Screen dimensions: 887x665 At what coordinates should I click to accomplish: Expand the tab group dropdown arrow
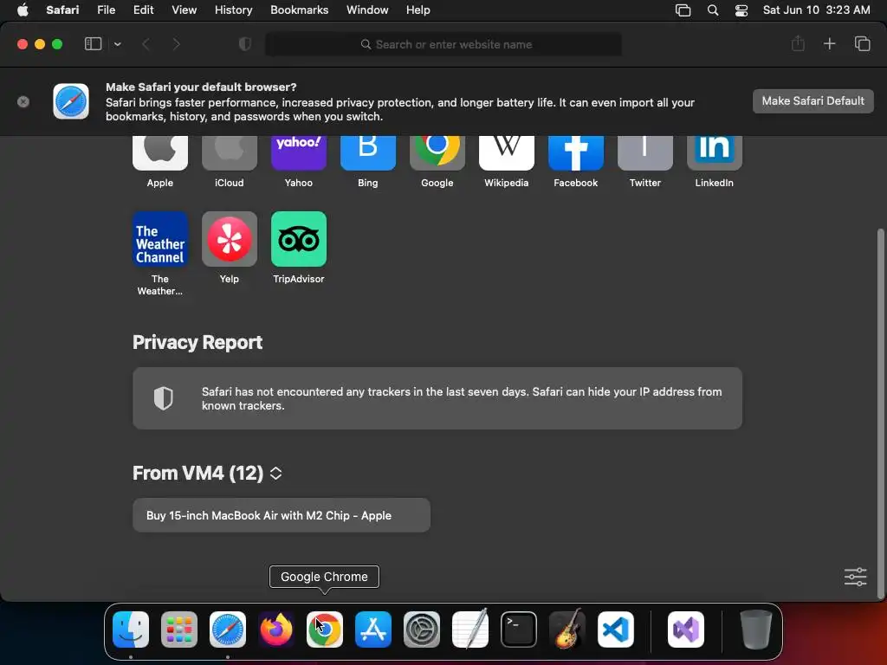pyautogui.click(x=117, y=44)
